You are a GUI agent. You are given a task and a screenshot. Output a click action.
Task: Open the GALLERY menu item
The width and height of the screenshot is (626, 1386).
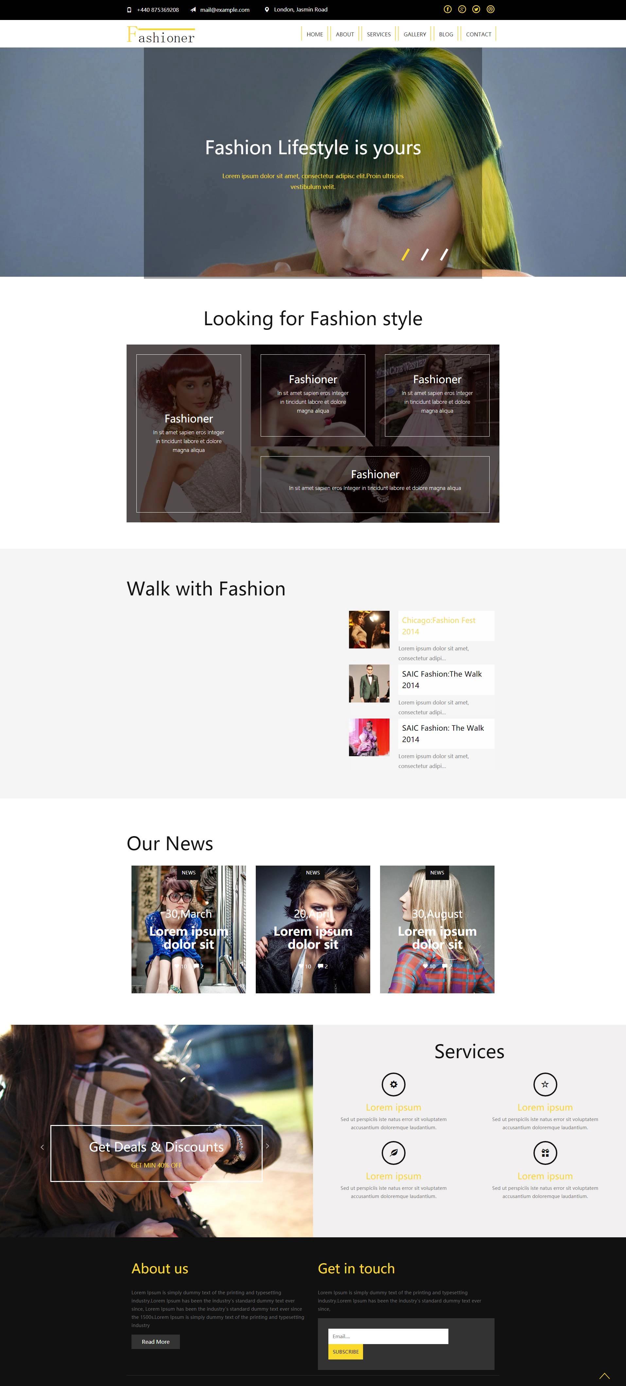[415, 34]
